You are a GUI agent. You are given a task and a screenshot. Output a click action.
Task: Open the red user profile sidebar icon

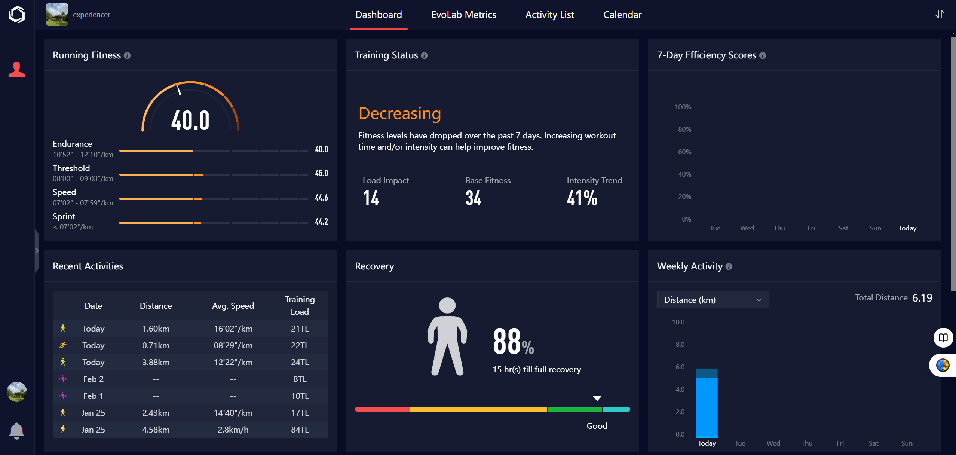click(x=17, y=70)
